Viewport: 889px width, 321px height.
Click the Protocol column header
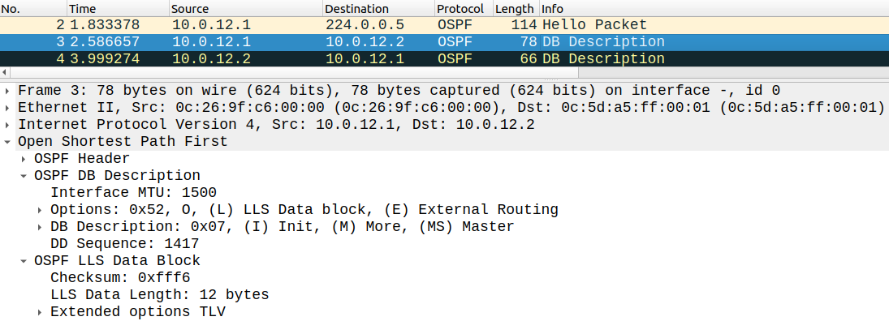[464, 8]
